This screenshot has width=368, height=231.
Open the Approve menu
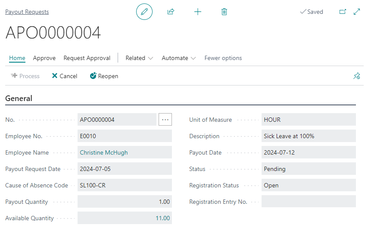click(x=44, y=58)
